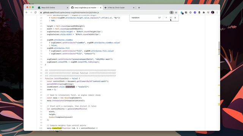Click the "svgElement.innerHTML = svgDOM.innerHTML" line
This screenshot has height=136, width=243.
tap(73, 62)
